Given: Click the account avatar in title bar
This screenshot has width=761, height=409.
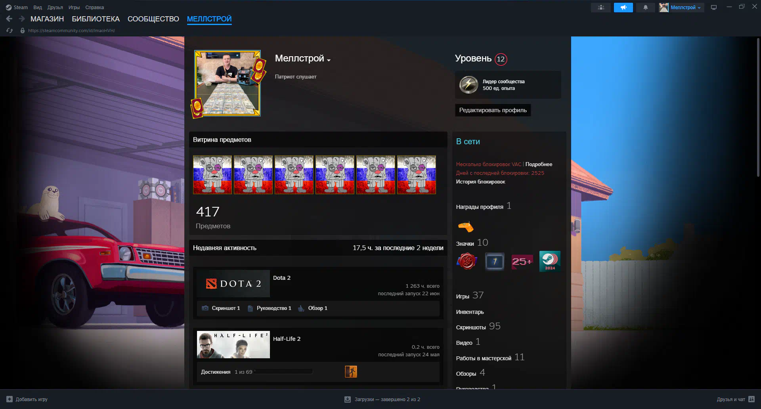Looking at the screenshot, I should click(664, 7).
